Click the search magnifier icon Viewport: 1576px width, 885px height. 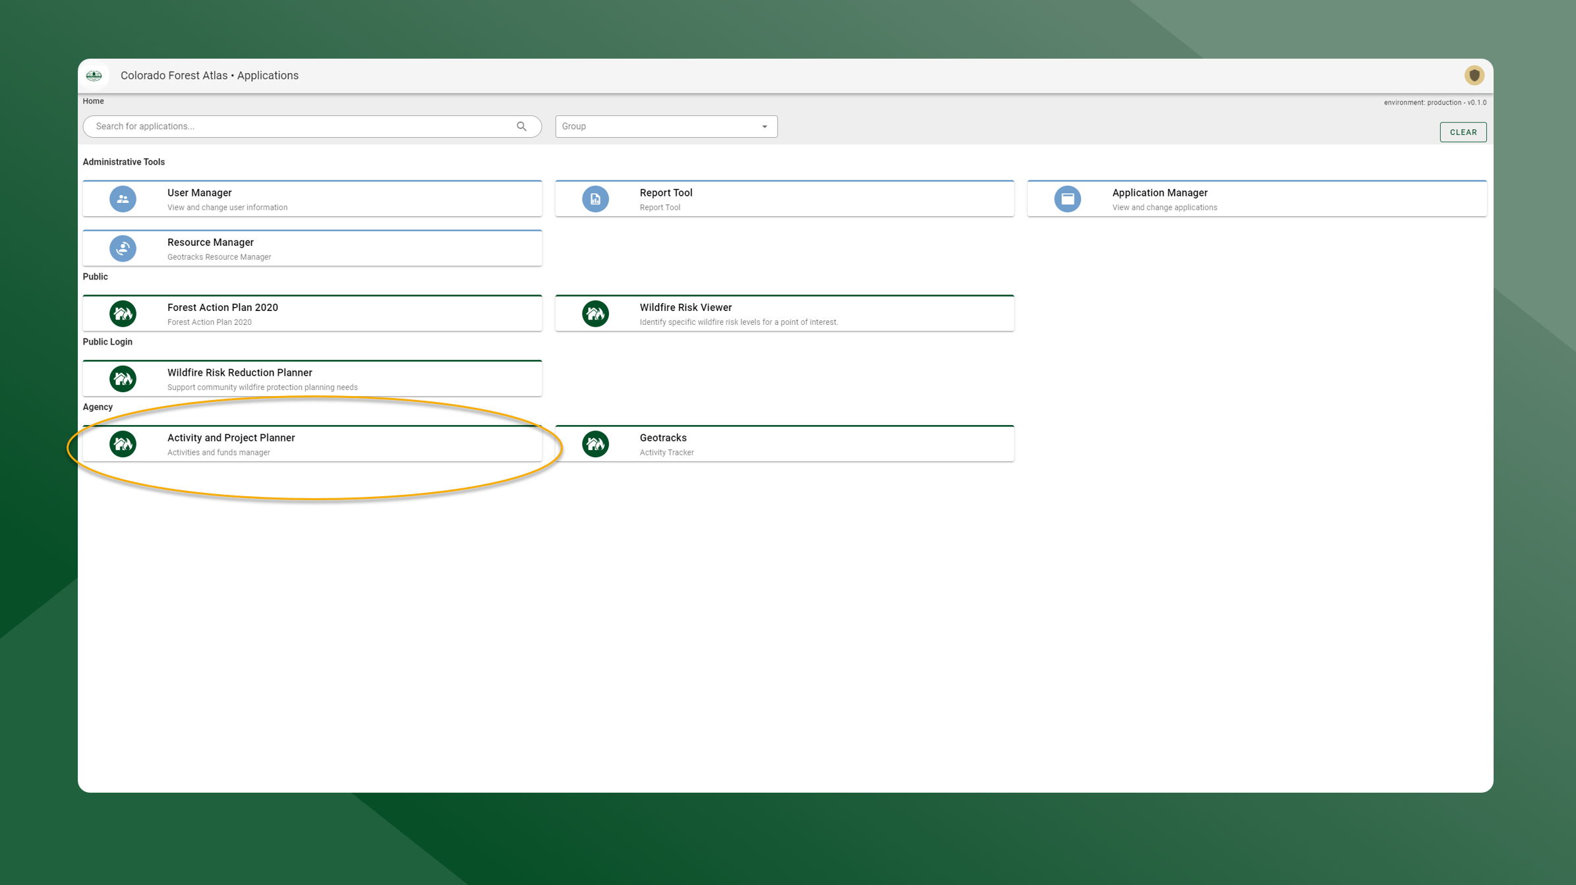[x=521, y=126]
